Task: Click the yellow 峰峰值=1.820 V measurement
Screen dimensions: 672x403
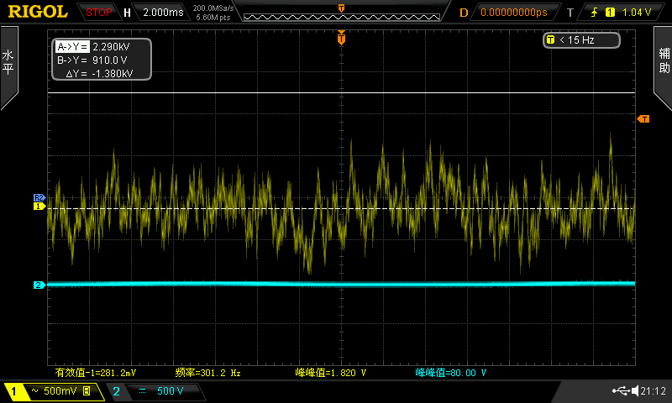Action: (x=330, y=373)
